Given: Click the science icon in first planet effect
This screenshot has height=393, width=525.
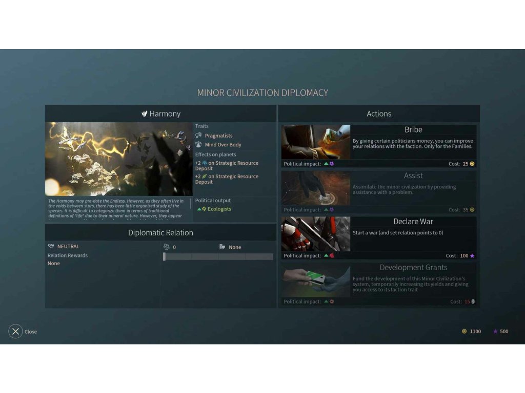Looking at the screenshot, I should click(x=204, y=163).
